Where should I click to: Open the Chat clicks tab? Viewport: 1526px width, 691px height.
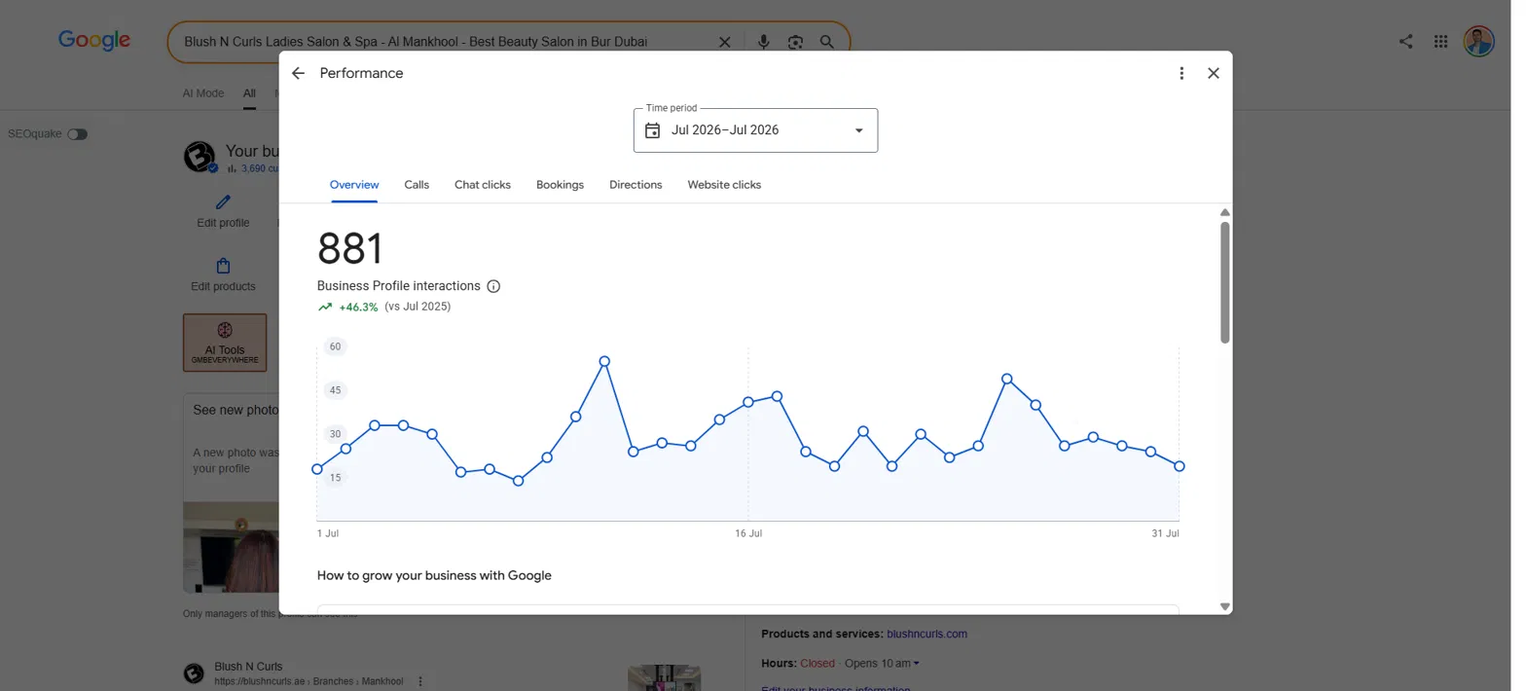483,185
